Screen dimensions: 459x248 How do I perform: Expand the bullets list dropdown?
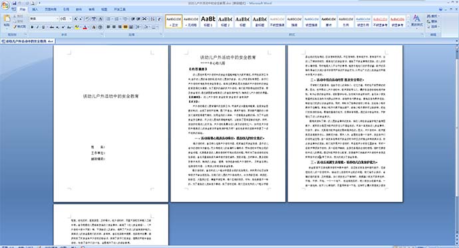pos(112,19)
